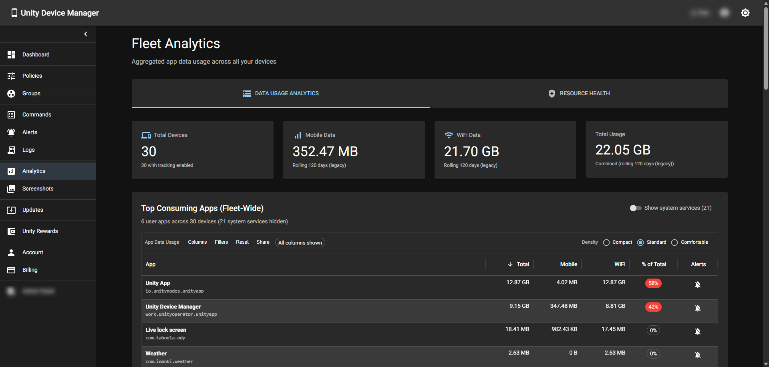Go to the Groups page
Image resolution: width=769 pixels, height=367 pixels.
48,93
